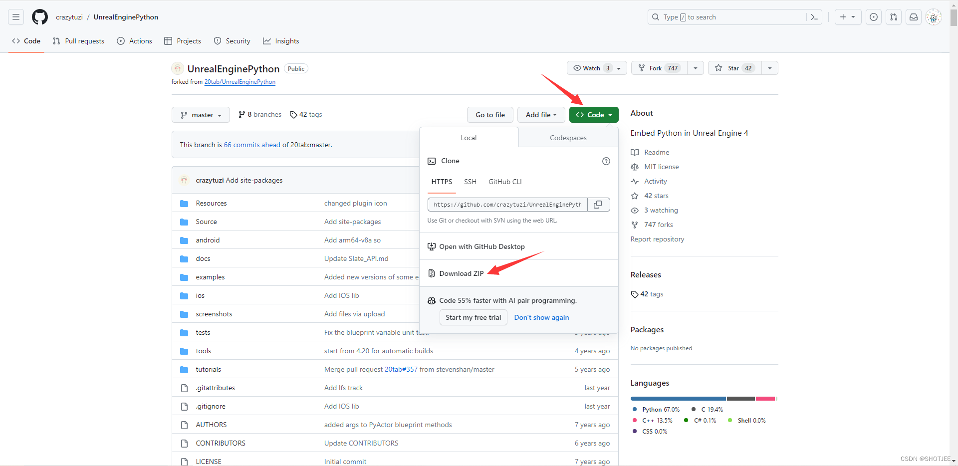Open the screenshots folder
The image size is (958, 466).
point(214,314)
